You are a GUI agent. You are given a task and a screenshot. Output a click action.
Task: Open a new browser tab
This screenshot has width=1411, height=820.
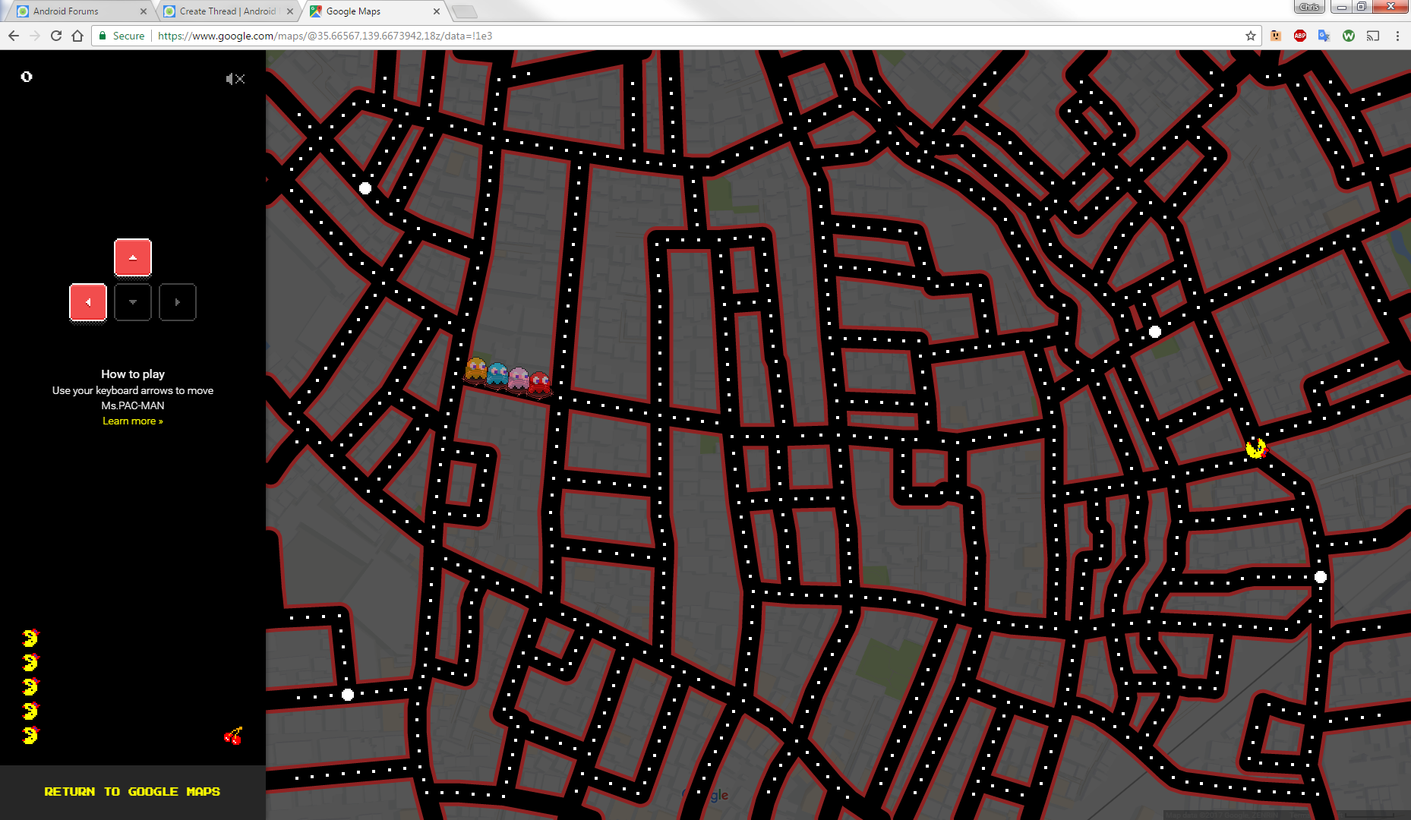464,11
